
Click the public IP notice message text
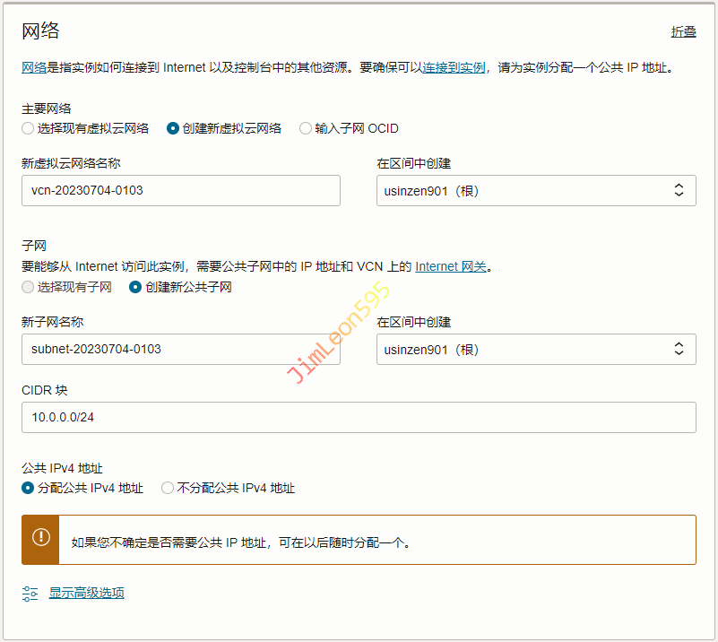click(x=240, y=542)
